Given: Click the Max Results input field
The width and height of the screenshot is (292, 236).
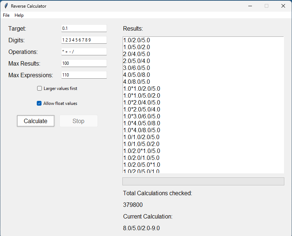Looking at the screenshot, I should click(x=84, y=63).
